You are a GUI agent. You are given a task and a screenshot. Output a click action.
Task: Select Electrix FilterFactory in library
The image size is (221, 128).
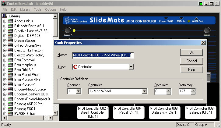pyautogui.click(x=29, y=50)
